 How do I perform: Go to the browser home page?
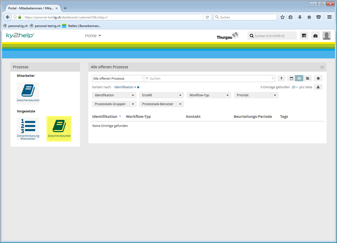(309, 17)
